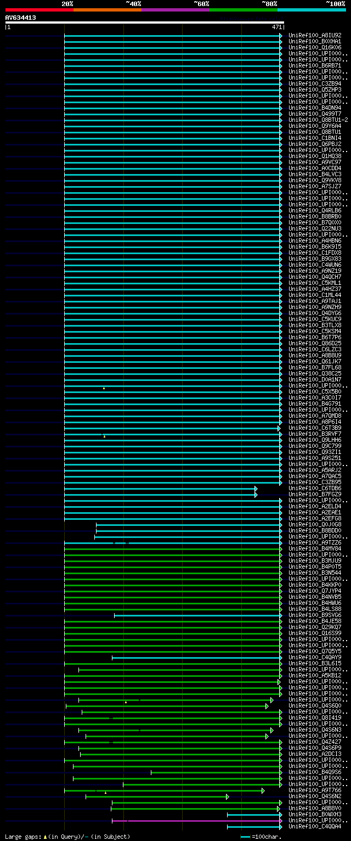Viewport: 351px width, 841px height.
Task: Click hit UniRef100_C3ZB95
Action: 315,482
